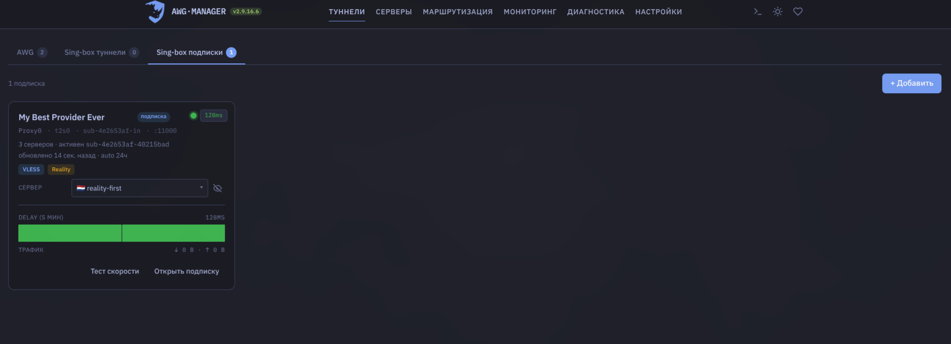Click the heart donate icon
The image size is (951, 344).
798,12
